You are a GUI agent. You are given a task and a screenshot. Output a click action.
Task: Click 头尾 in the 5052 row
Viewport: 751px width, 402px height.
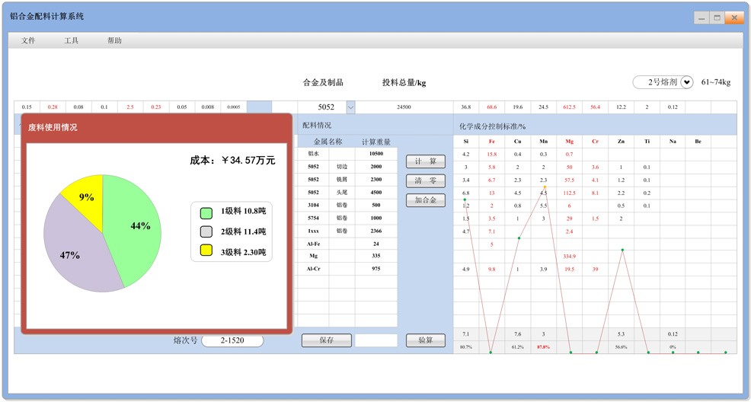(341, 193)
